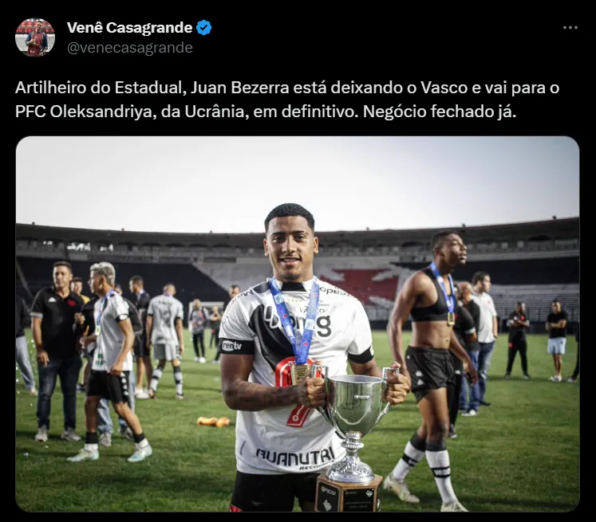Open the @venecasagrande handle link
Screen dimensions: 596x522
point(129,48)
